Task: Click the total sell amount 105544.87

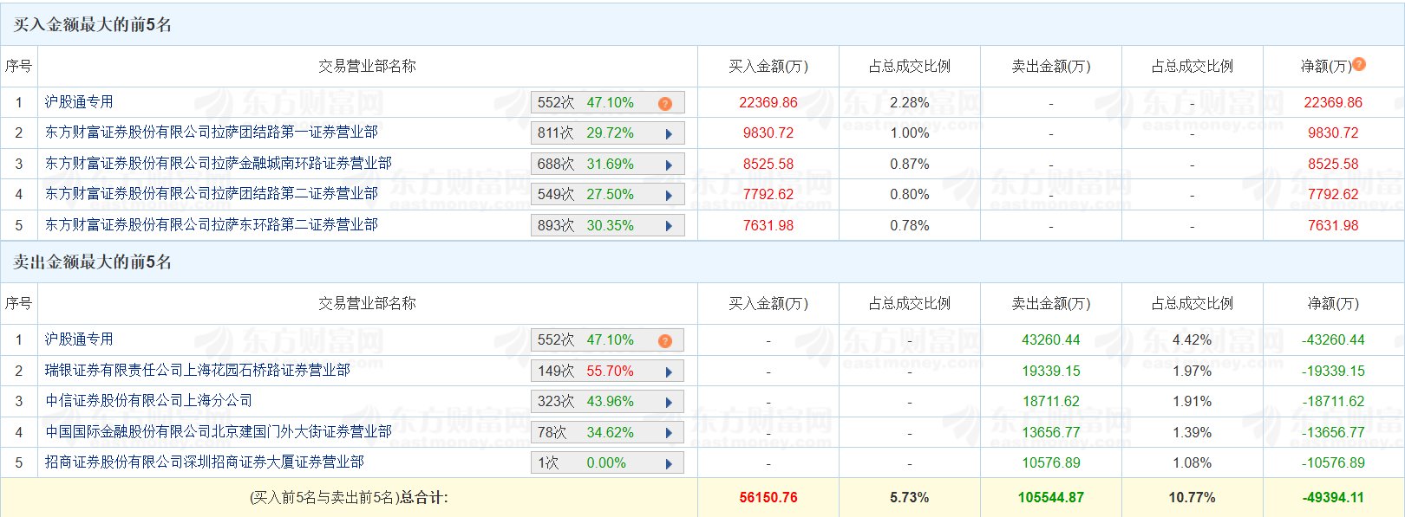Action: point(1051,498)
